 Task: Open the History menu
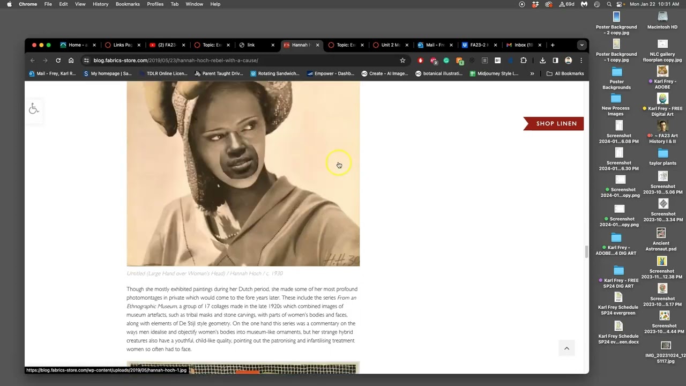(100, 4)
